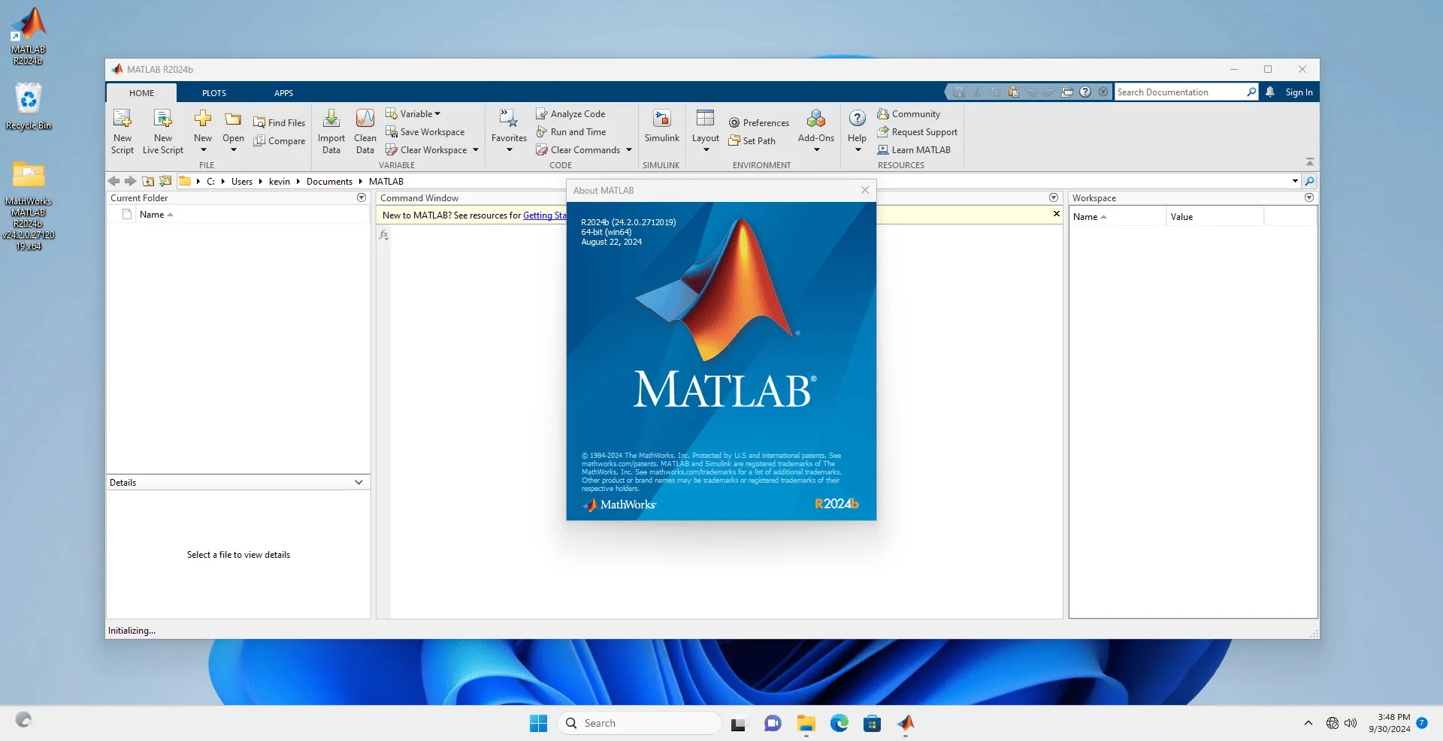Open MATLAB Preferences
Image resolution: width=1443 pixels, height=741 pixels.
click(758, 122)
